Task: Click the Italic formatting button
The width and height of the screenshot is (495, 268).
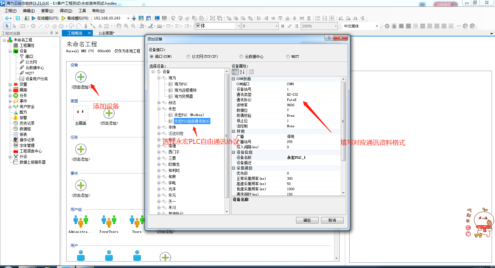Action: 290,26
